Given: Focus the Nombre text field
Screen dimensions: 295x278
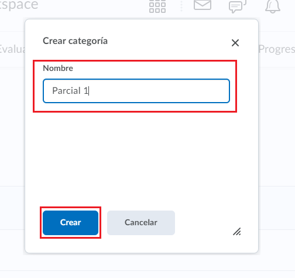Looking at the screenshot, I should coord(136,91).
